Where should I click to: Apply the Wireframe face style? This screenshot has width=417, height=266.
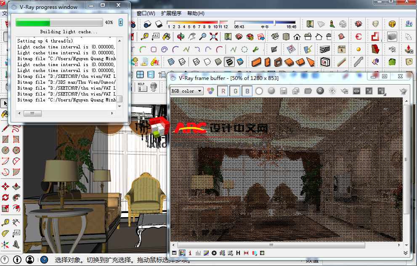(x=196, y=62)
